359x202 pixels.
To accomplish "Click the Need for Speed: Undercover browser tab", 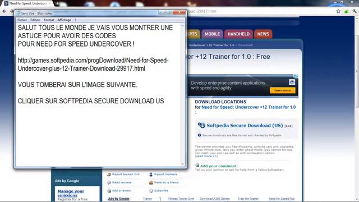I will coord(28,3).
